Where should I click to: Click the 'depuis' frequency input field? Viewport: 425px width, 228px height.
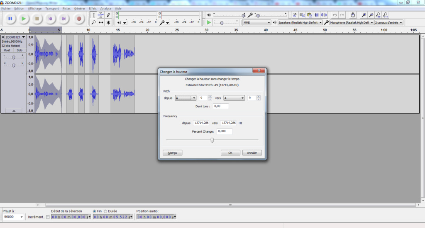coord(201,123)
